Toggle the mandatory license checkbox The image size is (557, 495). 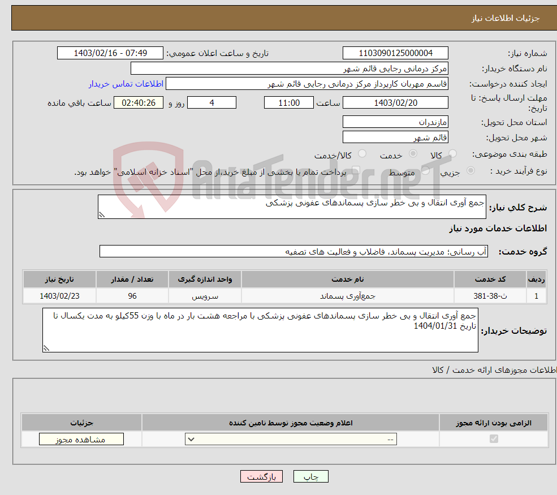494,439
